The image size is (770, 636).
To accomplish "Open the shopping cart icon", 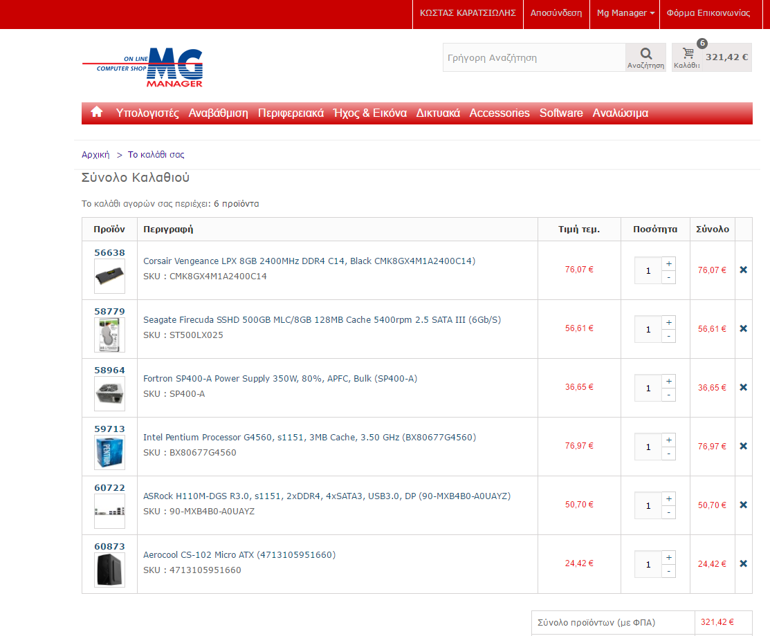I will tap(688, 53).
